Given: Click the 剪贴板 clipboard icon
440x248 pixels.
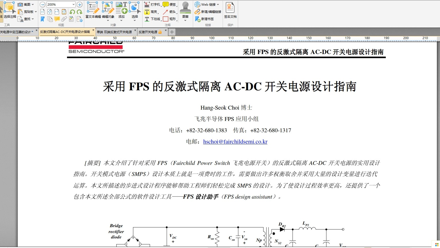Looking at the screenshot, I should (x=20, y=12).
